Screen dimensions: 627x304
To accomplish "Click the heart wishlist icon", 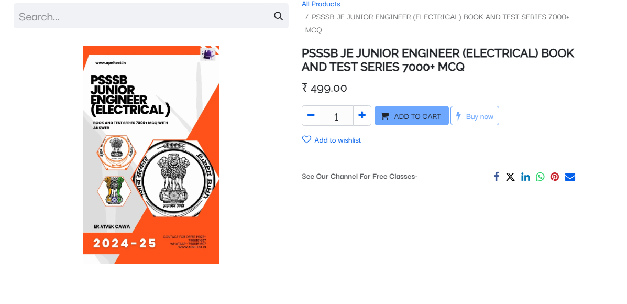I will click(307, 139).
